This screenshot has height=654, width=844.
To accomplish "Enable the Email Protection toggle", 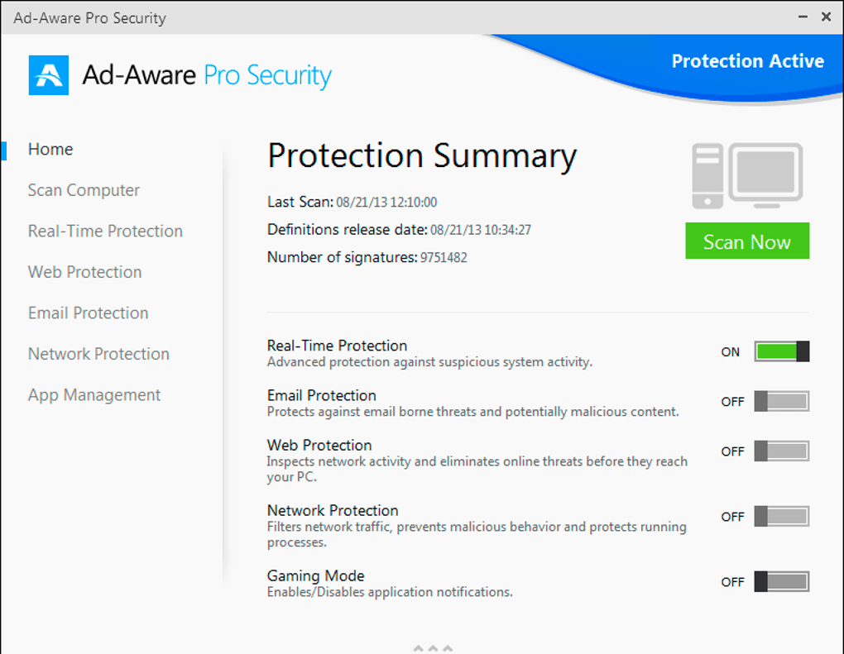I will point(781,402).
